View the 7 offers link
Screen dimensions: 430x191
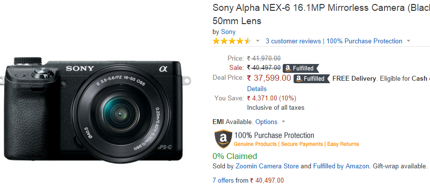[223, 180]
